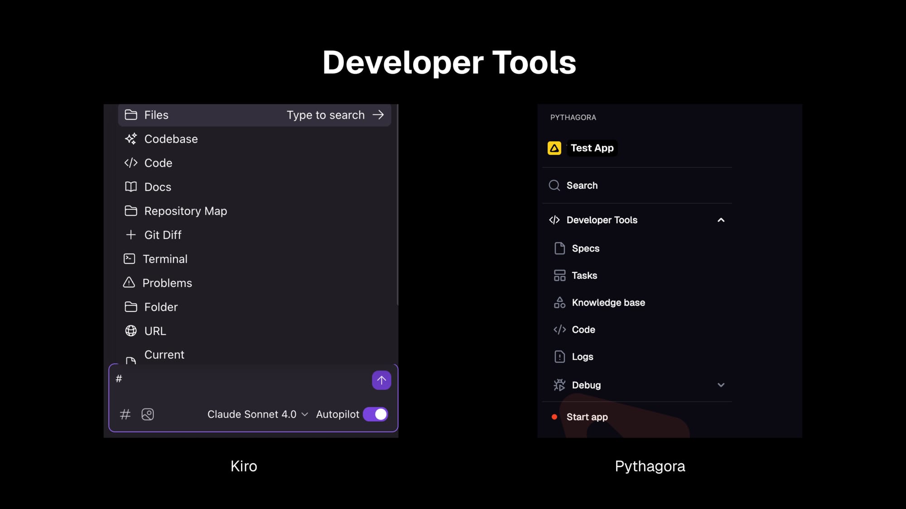This screenshot has height=509, width=906.
Task: Click the purple send arrow button
Action: coord(381,380)
